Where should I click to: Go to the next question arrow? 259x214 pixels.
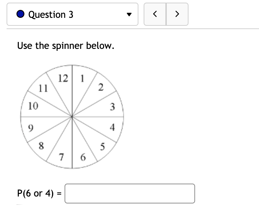click(177, 14)
